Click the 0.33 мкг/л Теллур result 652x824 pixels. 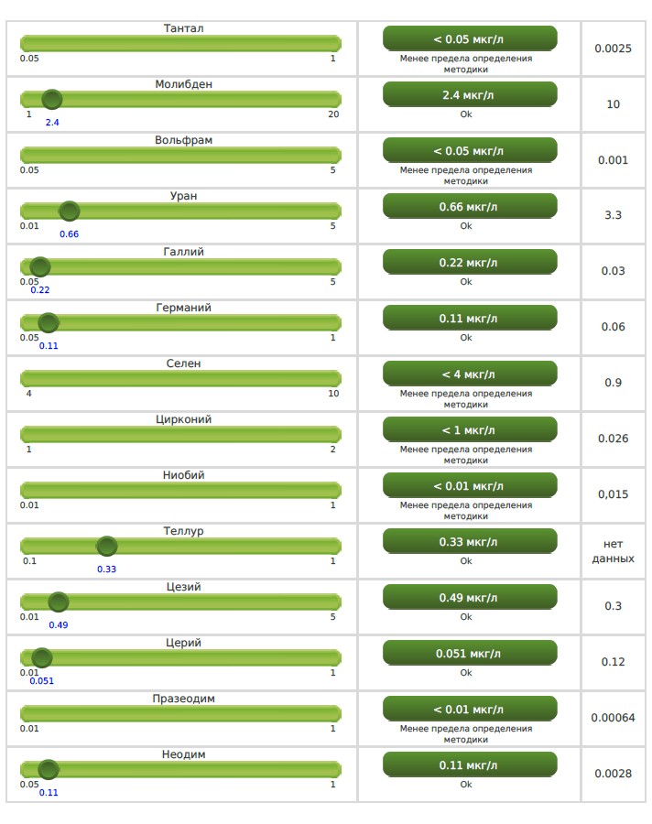pos(469,541)
